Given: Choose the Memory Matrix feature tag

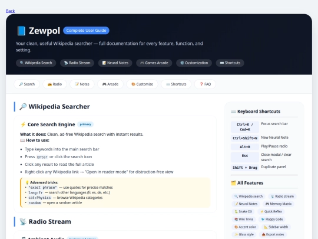Looking at the screenshot, I should coord(279,204).
